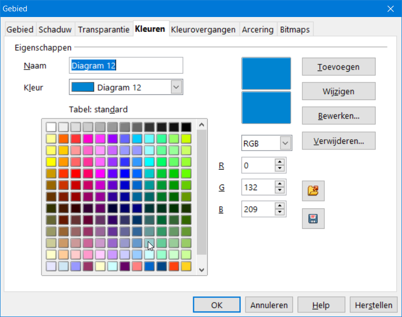Switch to the Bitmaps tab
Viewport: 402px width, 317px height.
295,29
